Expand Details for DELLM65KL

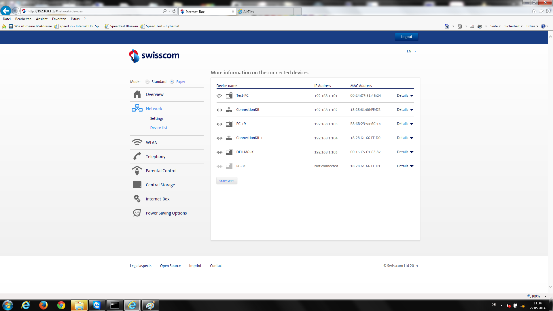405,152
